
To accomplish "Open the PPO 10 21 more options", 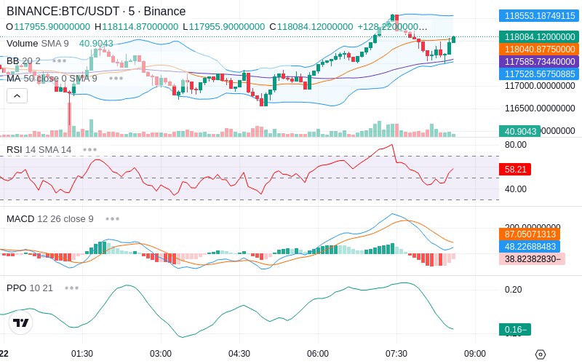I will pyautogui.click(x=71, y=288).
